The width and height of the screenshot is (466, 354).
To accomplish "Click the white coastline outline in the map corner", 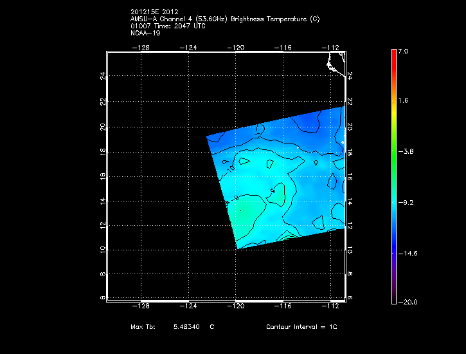I will click(x=335, y=63).
